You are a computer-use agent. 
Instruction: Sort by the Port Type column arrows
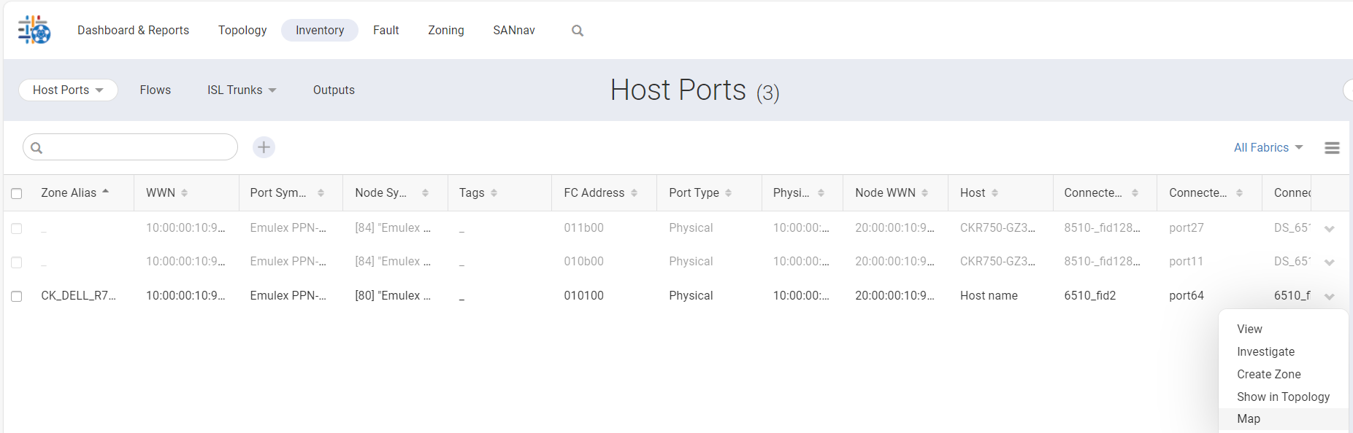(728, 193)
